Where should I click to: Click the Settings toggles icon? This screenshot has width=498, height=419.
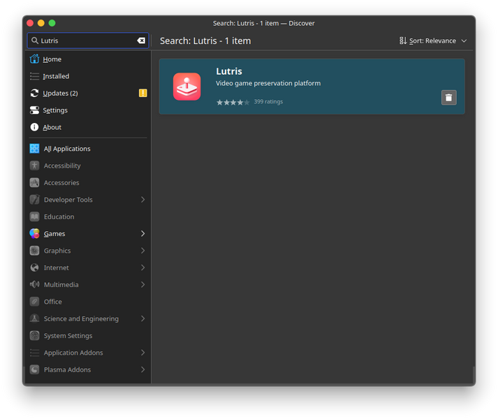pos(34,110)
